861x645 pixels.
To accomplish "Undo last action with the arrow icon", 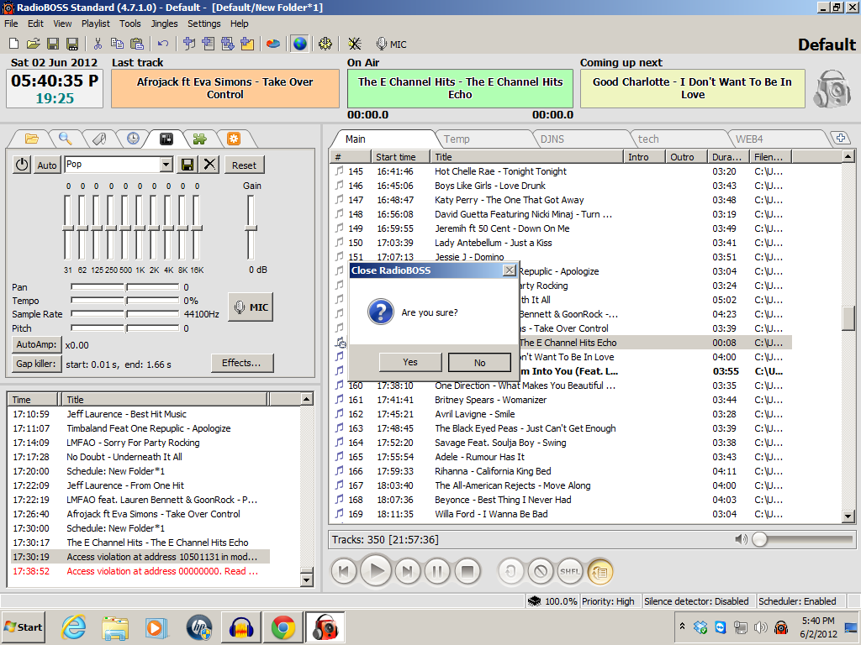I will 163,44.
